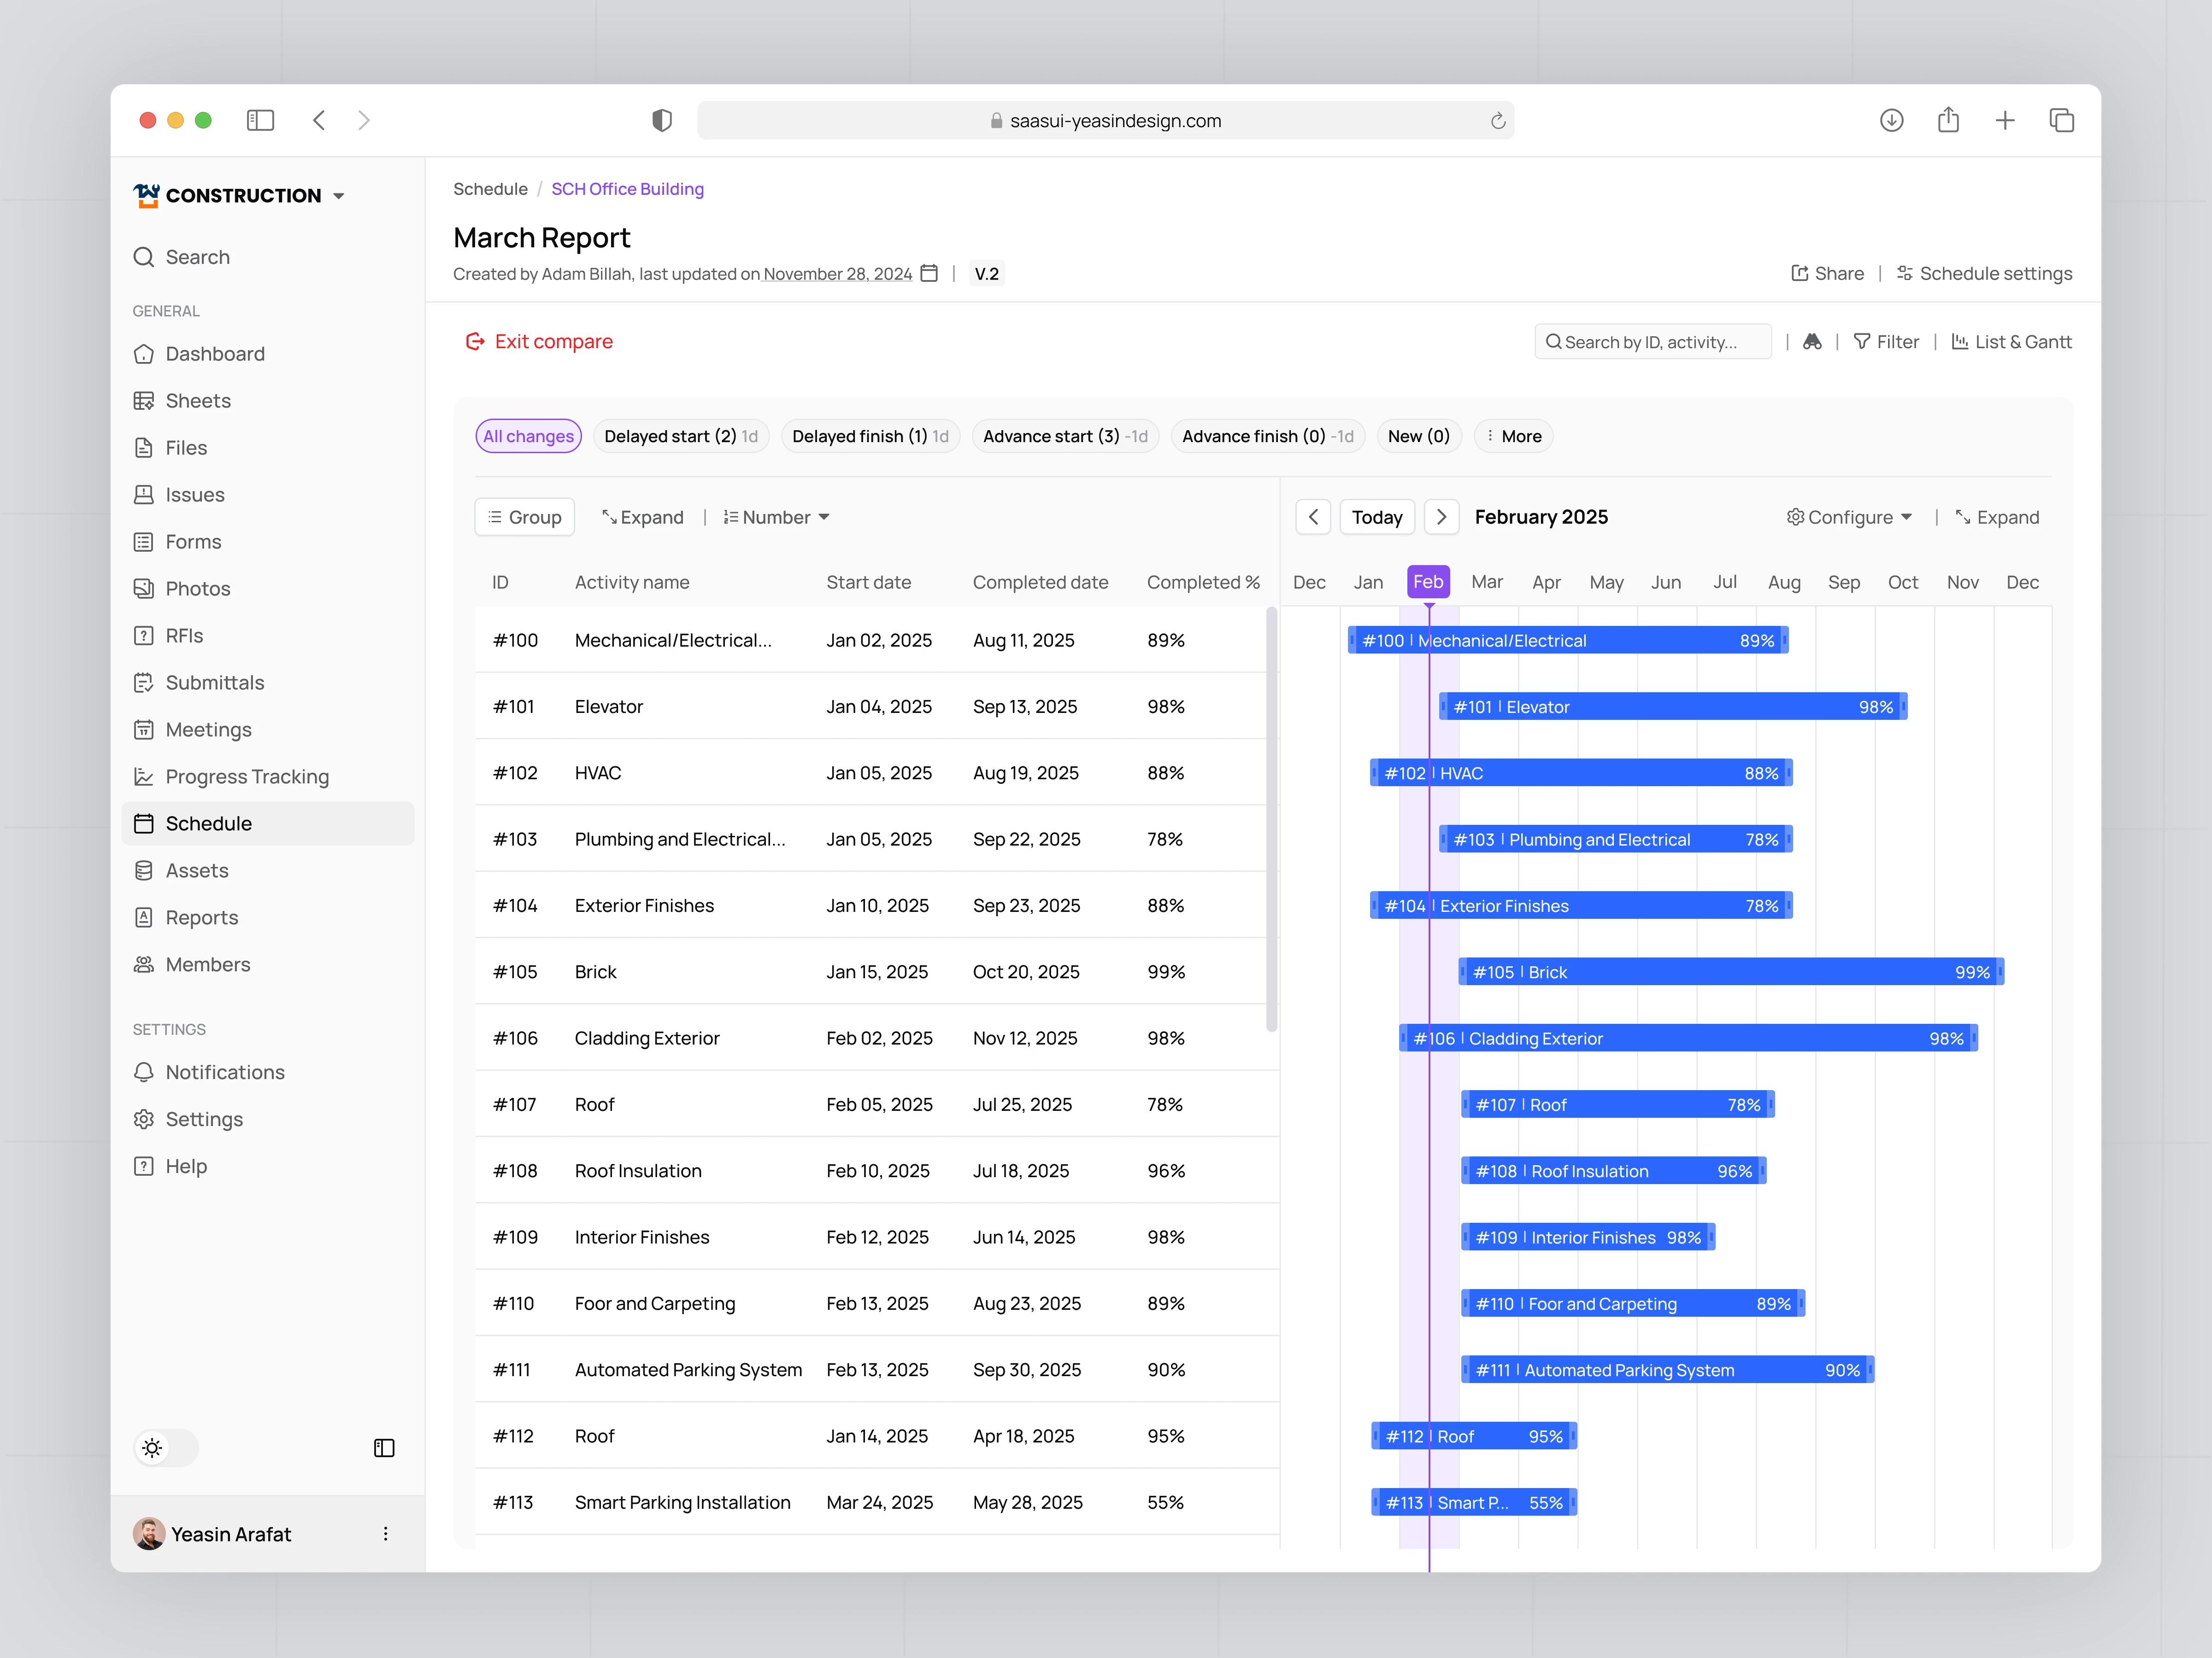Jump to Today in Gantt
2212x1658 pixels.
click(1377, 517)
